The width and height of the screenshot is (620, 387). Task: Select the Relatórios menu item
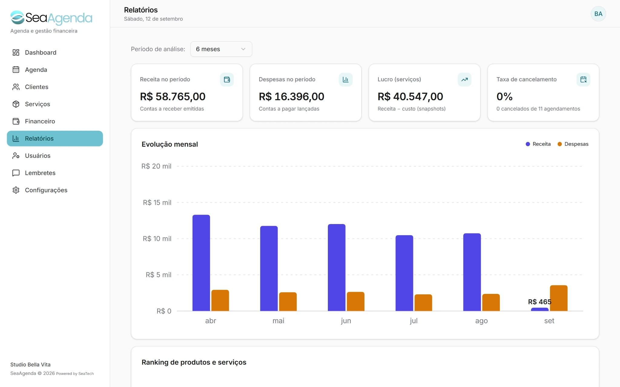(x=55, y=138)
